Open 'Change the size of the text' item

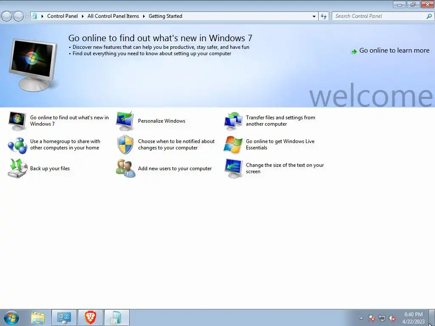point(285,168)
